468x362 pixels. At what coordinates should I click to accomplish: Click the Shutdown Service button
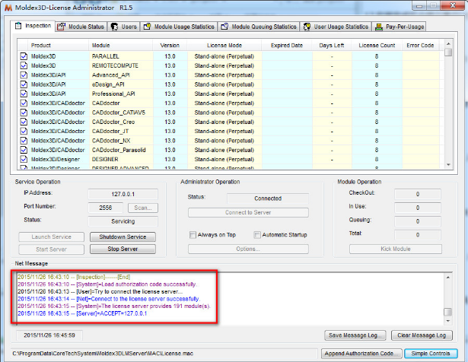[x=123, y=237]
